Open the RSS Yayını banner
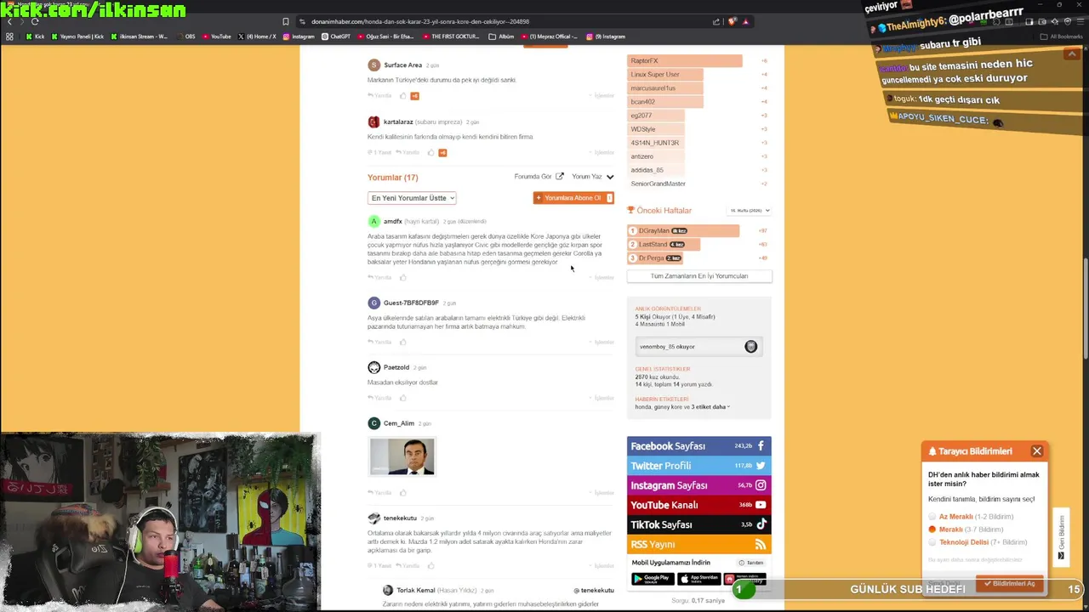 click(x=699, y=544)
